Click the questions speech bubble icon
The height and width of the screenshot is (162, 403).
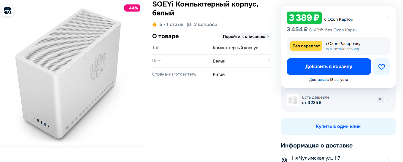189,25
